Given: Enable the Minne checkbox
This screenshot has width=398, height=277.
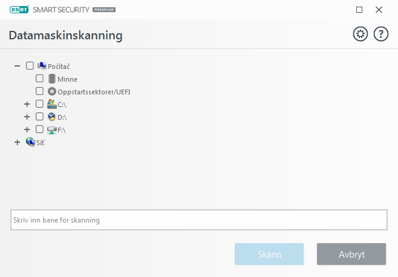Looking at the screenshot, I should coord(39,79).
